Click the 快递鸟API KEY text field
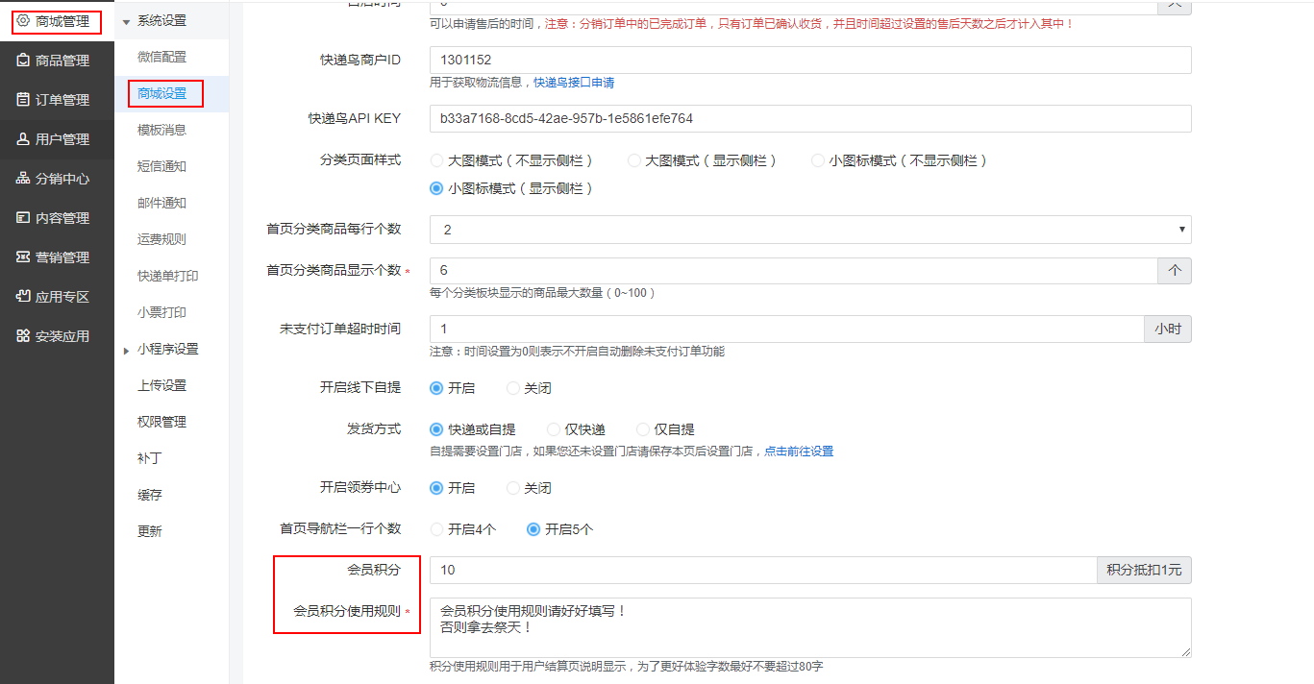 [x=809, y=118]
